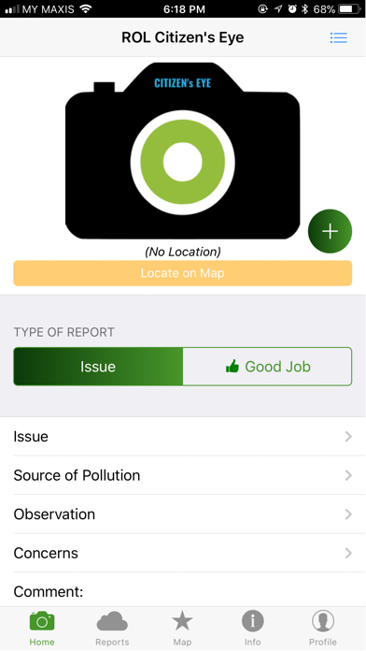The width and height of the screenshot is (366, 651).
Task: Tap the alarm clock status icon
Action: tap(292, 8)
